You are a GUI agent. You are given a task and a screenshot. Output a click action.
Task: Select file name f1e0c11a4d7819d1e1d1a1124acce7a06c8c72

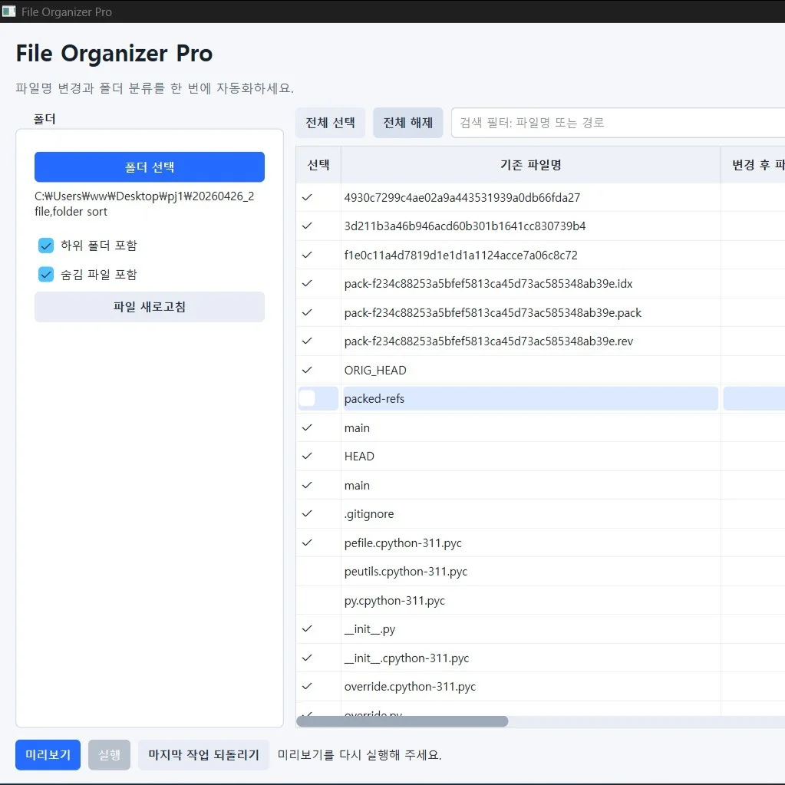click(460, 256)
